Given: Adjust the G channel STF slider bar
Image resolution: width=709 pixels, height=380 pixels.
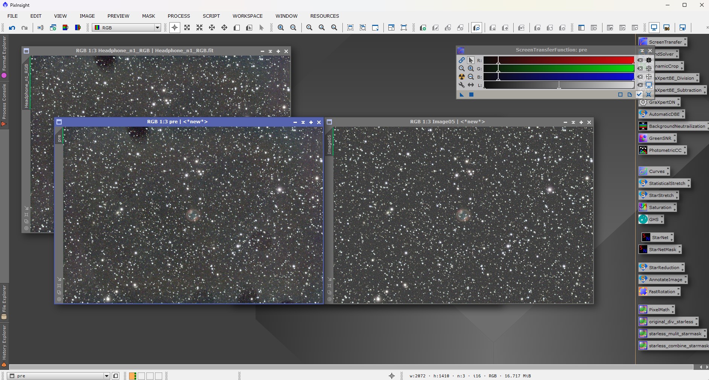Looking at the screenshot, I should [559, 68].
